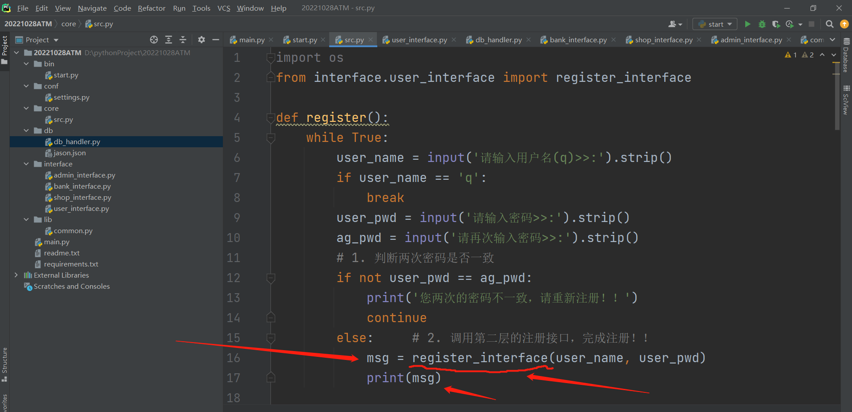Screen dimensions: 852x412
Task: Close the shop_interface.py editor tab
Action: click(699, 40)
